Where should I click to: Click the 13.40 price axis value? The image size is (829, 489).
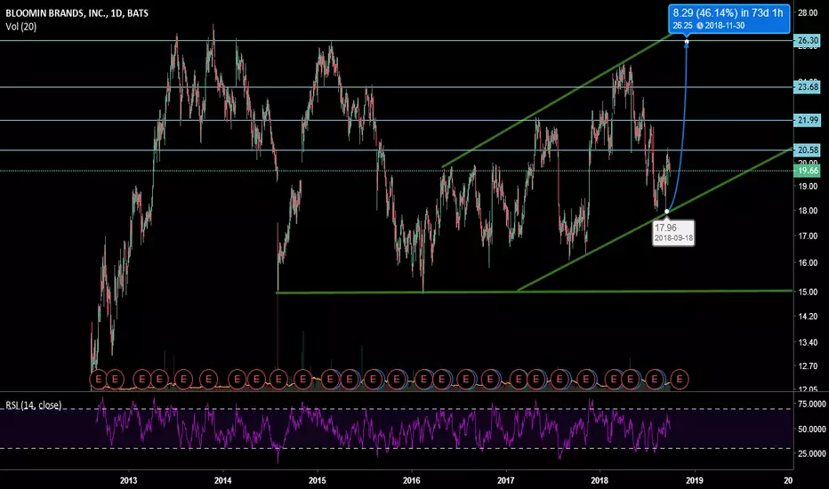(808, 342)
